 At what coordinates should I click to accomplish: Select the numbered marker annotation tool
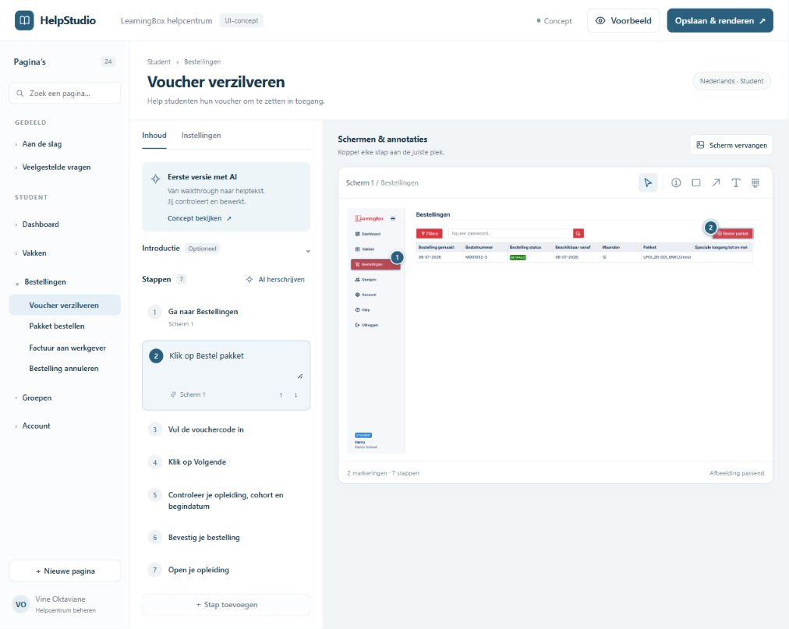click(x=676, y=182)
